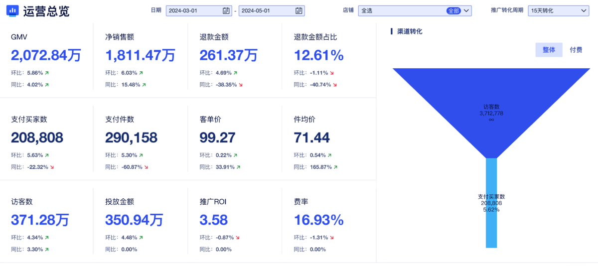Image resolution: width=598 pixels, height=266 pixels.
Task: Click the start date field 2024-03-01
Action: (199, 10)
